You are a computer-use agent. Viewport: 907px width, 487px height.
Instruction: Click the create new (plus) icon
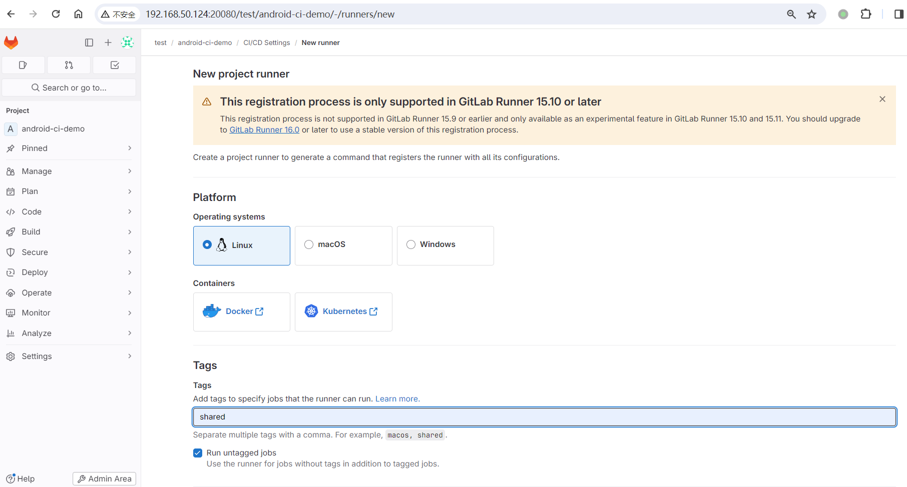coord(108,42)
